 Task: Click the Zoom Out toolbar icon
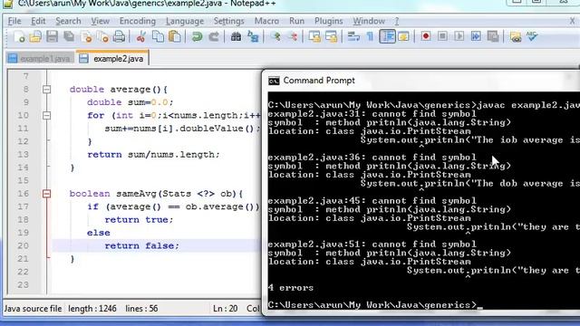click(292, 36)
